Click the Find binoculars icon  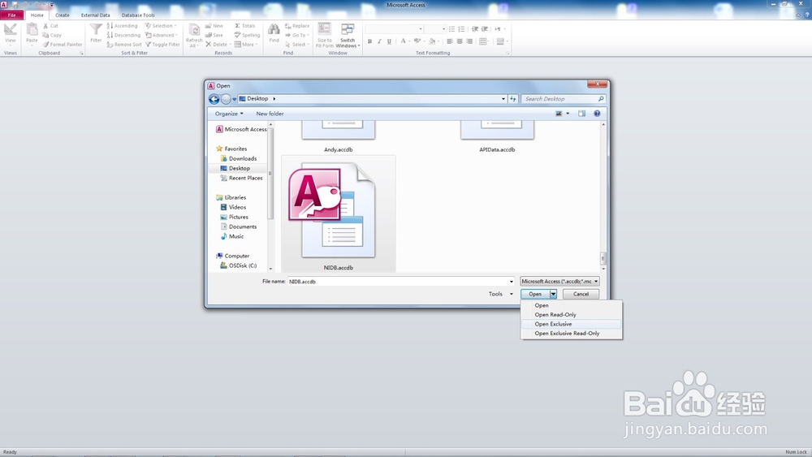point(274,30)
